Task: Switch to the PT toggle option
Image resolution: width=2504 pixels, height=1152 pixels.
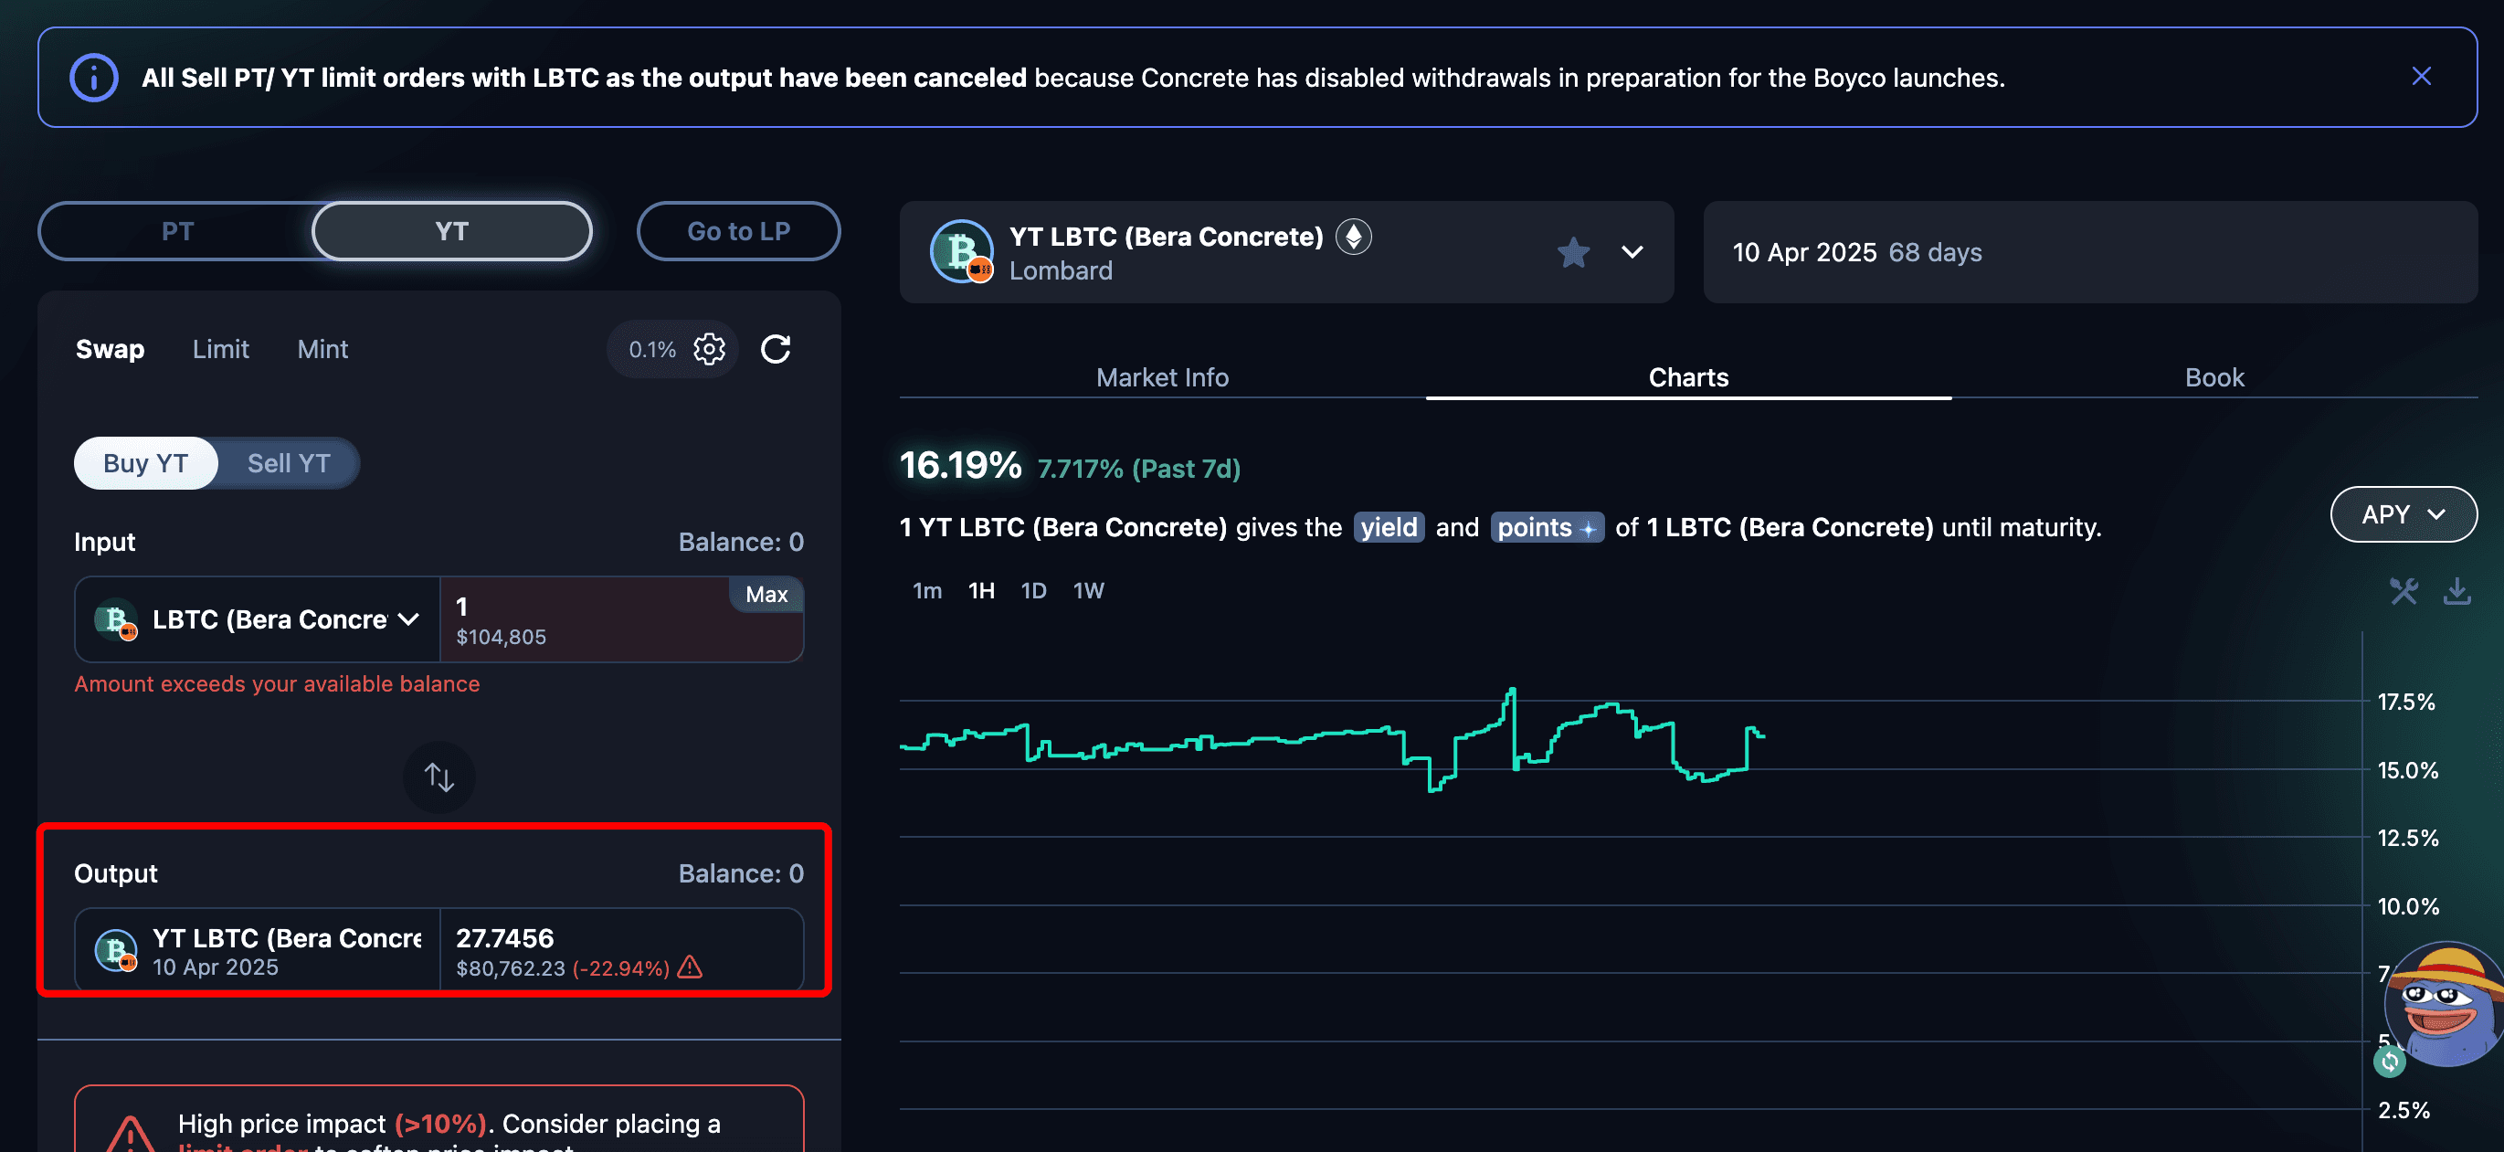Action: [178, 231]
